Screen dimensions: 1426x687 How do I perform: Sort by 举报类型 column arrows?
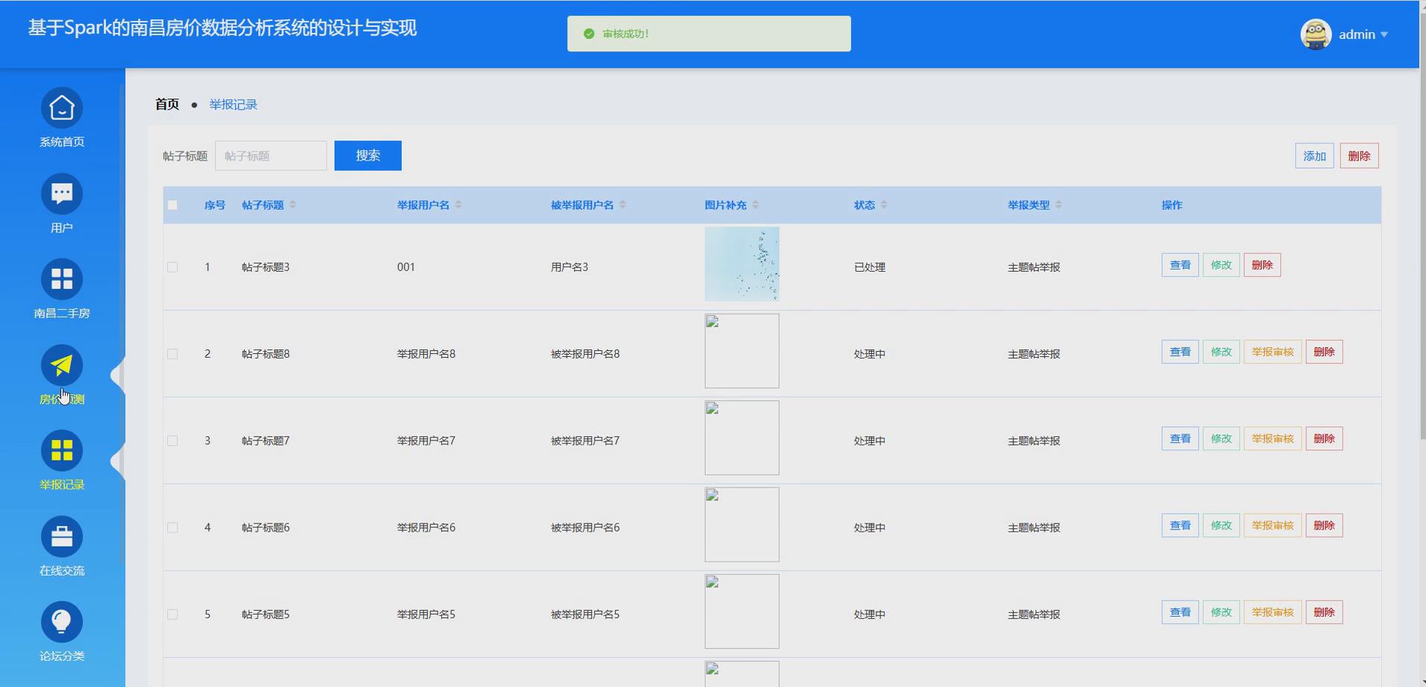tap(1059, 205)
